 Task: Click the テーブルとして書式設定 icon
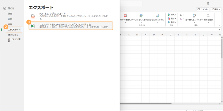click(x=141, y=16)
